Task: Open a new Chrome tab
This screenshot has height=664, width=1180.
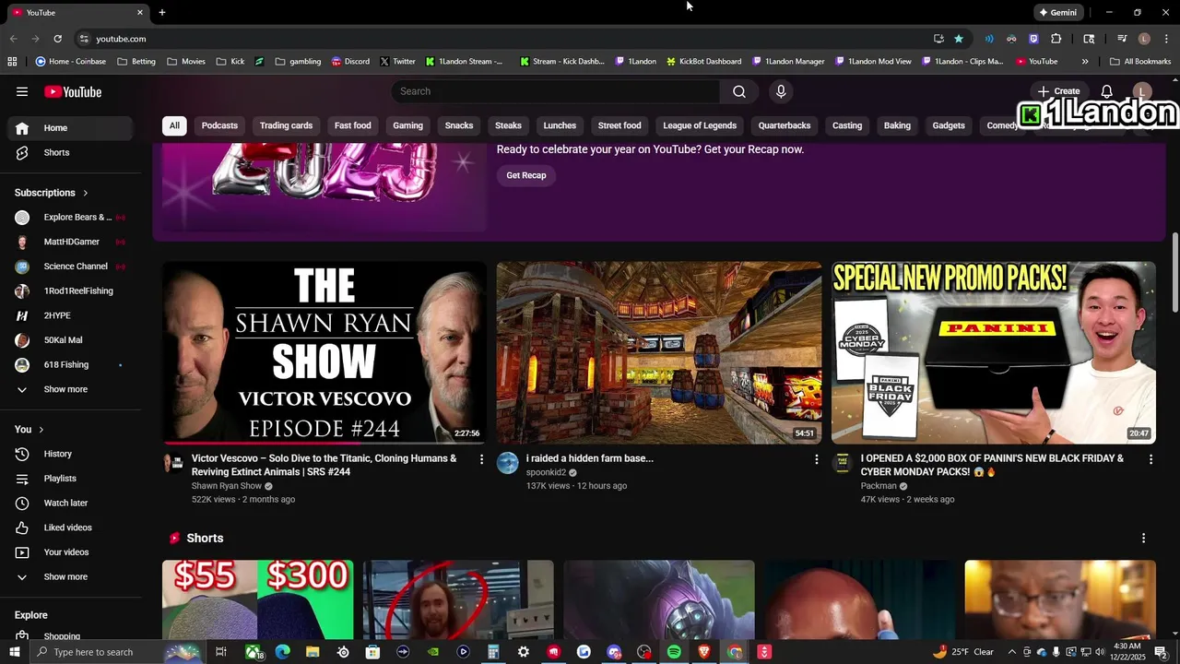Action: click(x=162, y=12)
